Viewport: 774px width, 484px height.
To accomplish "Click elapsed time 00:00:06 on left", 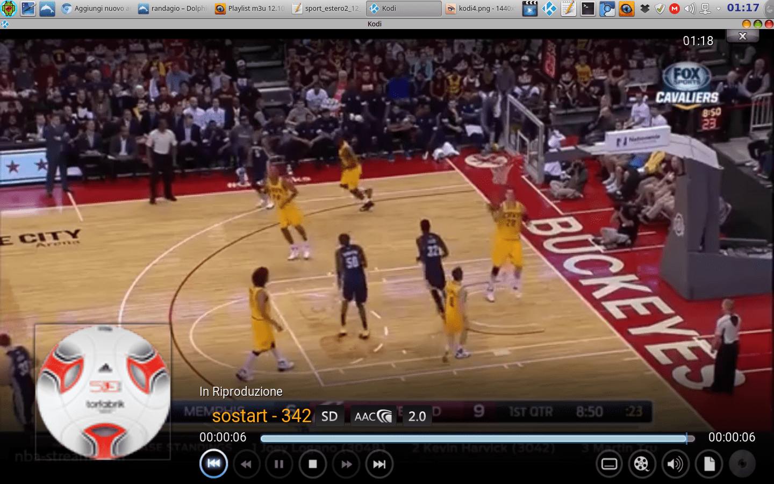I will tap(223, 437).
